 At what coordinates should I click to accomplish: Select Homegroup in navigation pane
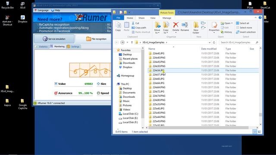[125, 76]
